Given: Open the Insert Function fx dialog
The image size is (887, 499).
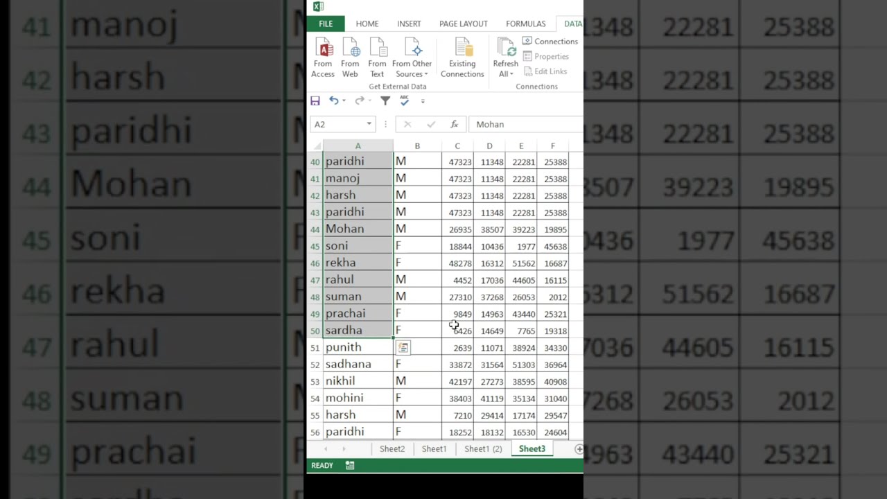Looking at the screenshot, I should click(454, 124).
